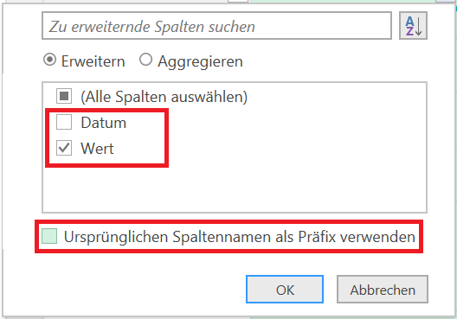The image size is (457, 319).
Task: Click empty space below Wert in column list
Action: [x=235, y=189]
